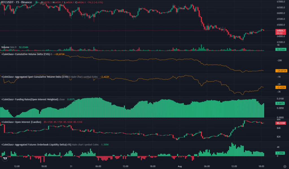This screenshot has width=289, height=169.
Task: Click the 66000.0 price scale value
Action: click(281, 13)
